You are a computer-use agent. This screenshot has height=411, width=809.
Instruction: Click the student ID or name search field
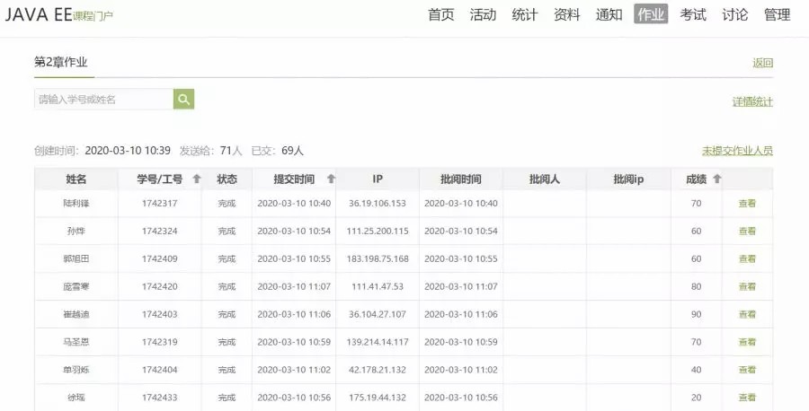pos(103,100)
